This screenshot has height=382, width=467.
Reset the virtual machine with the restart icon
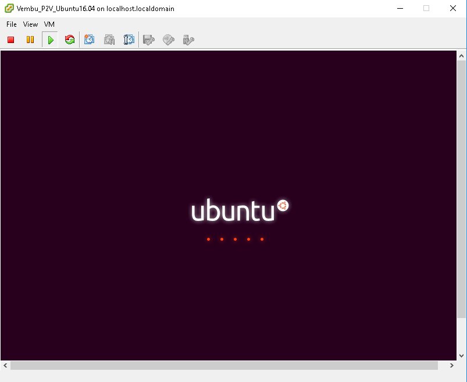click(x=70, y=40)
